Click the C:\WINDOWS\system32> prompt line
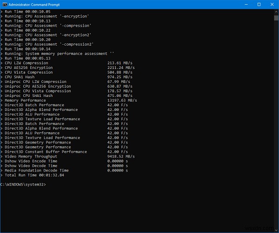Screen dimensions: 279x233 (x=23, y=185)
